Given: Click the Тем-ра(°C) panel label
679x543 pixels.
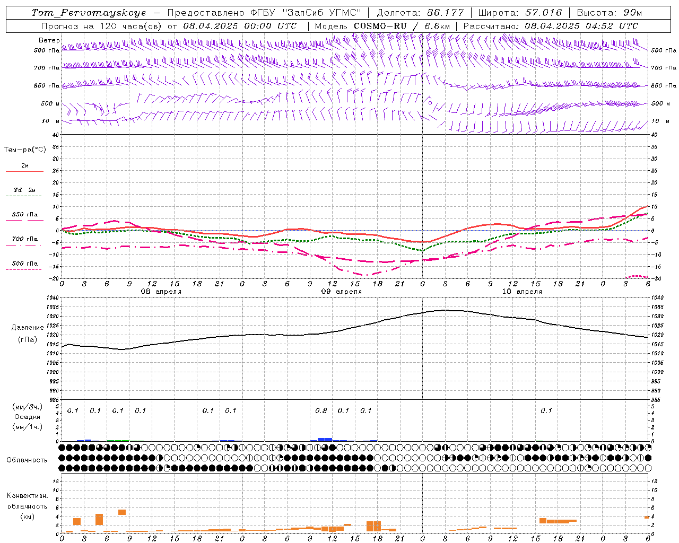Looking at the screenshot, I should 25,150.
